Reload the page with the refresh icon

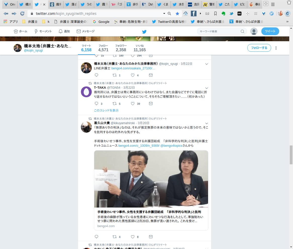coord(22,14)
